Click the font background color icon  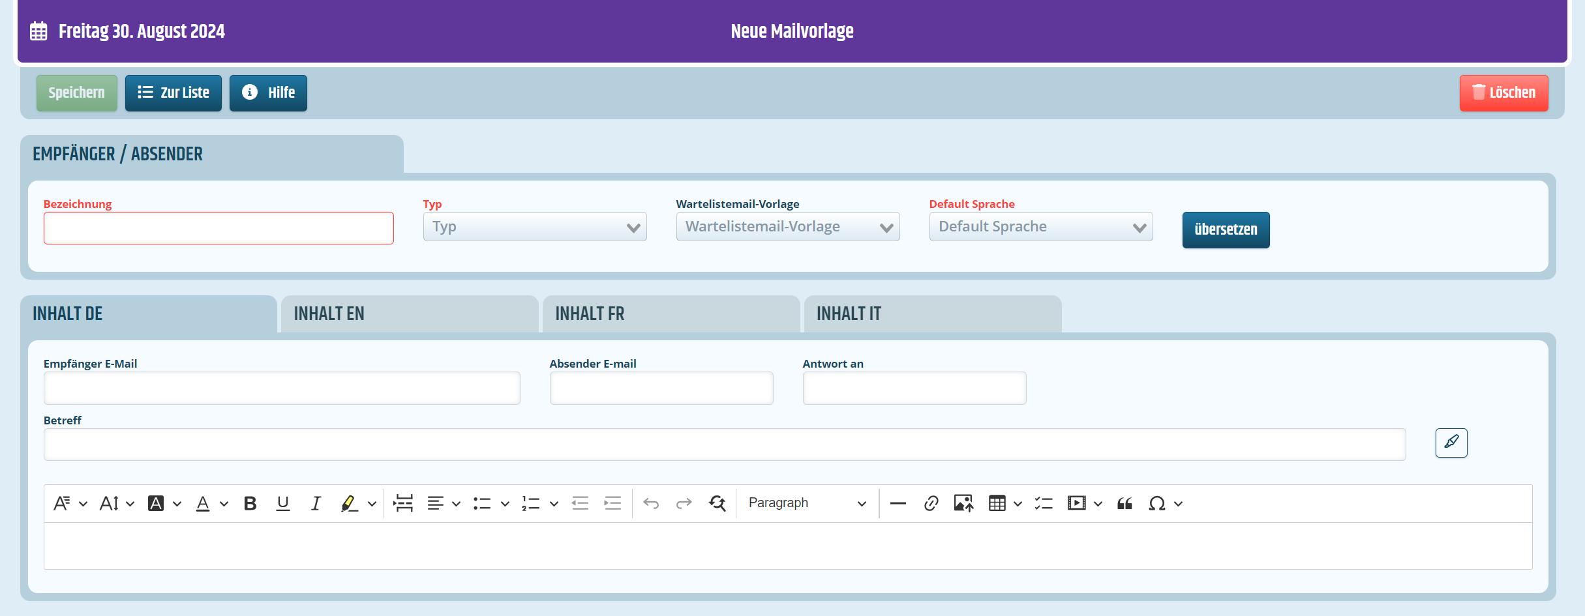click(156, 503)
